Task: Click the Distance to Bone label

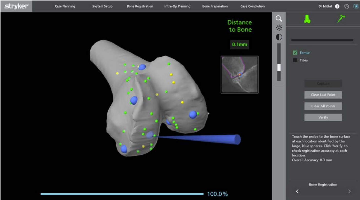Action: (x=240, y=26)
